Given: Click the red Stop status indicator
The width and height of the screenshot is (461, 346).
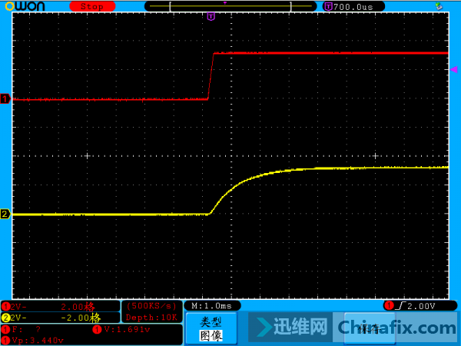Looking at the screenshot, I should click(92, 6).
